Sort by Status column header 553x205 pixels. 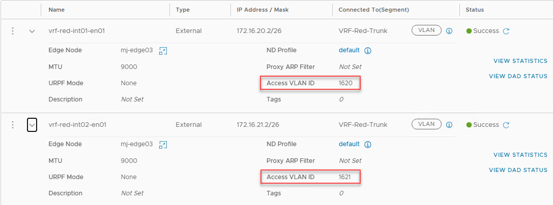coord(475,10)
